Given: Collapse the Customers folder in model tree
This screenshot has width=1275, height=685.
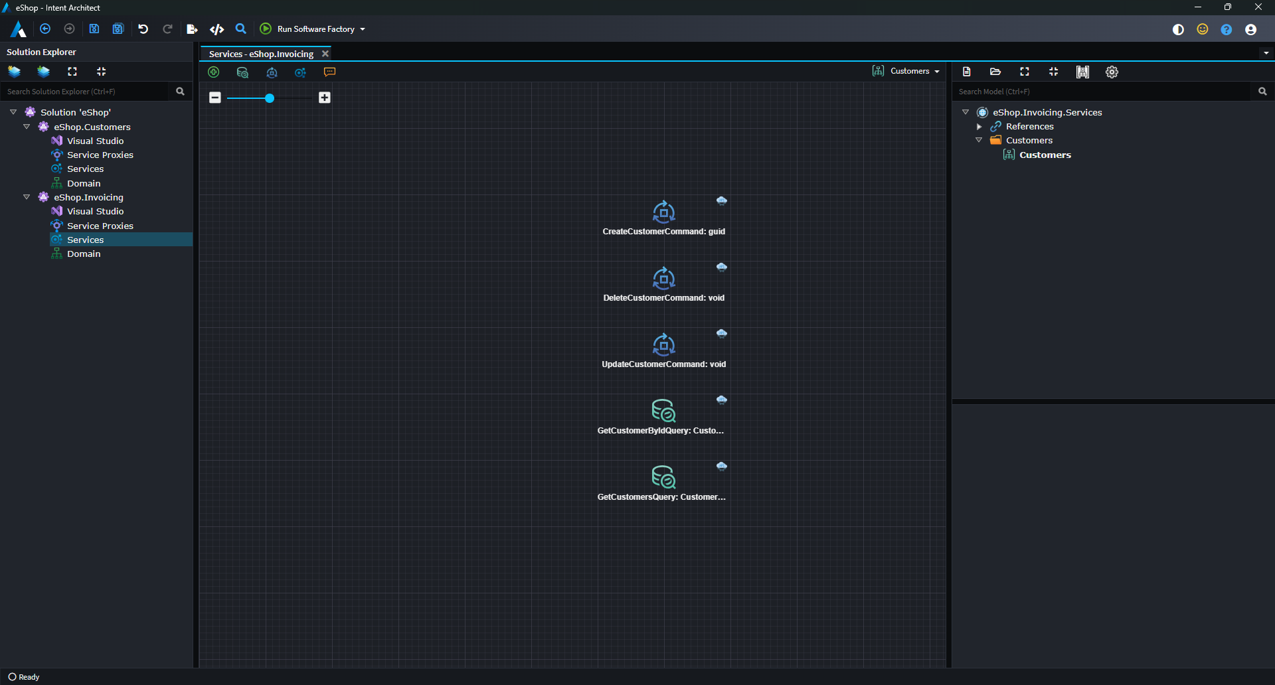Looking at the screenshot, I should point(979,140).
